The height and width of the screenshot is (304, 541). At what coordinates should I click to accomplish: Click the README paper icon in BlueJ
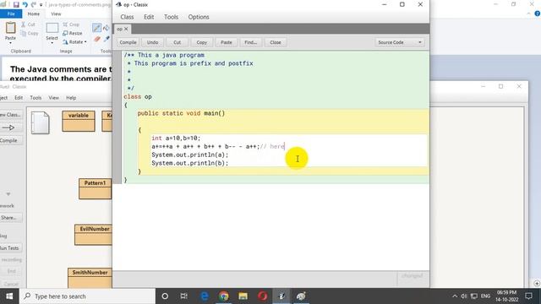41,122
